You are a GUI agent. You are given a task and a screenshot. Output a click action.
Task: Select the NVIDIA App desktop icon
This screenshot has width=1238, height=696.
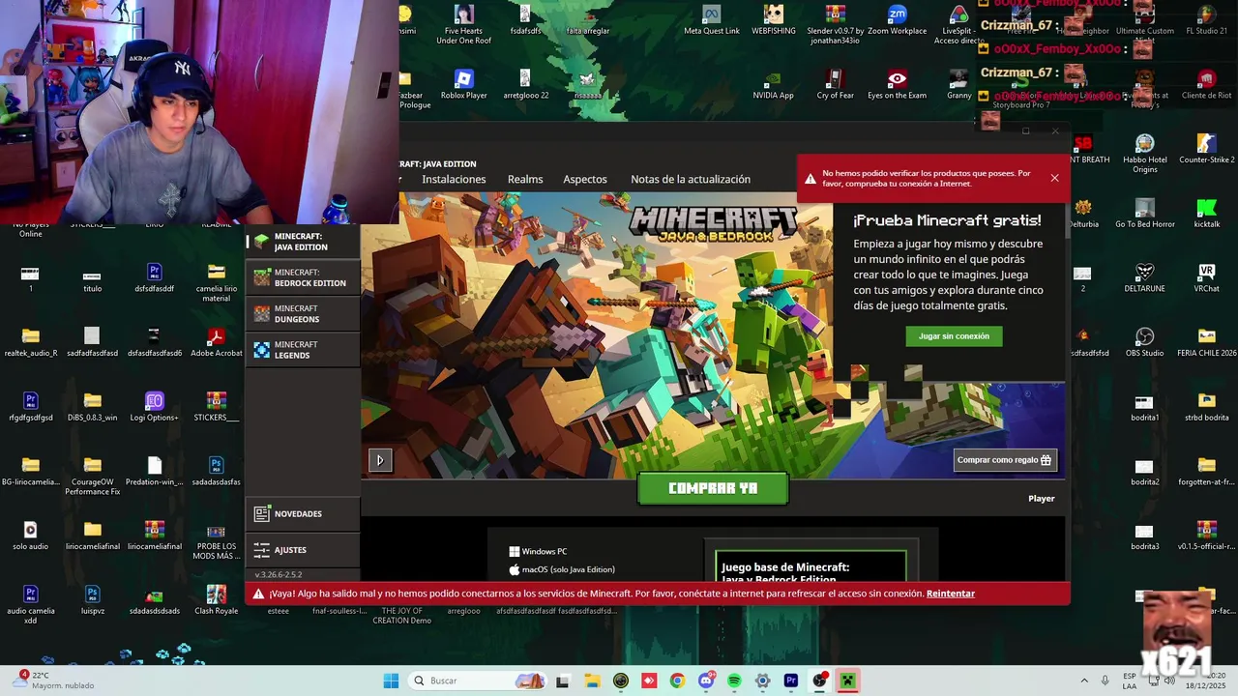773,85
